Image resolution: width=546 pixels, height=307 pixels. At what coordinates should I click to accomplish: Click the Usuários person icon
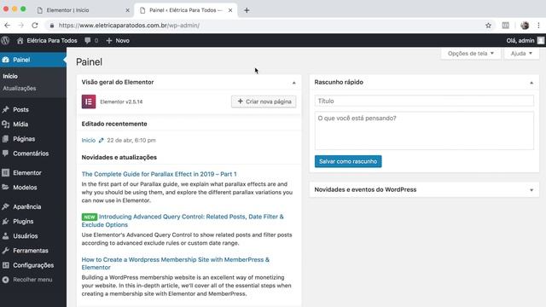point(6,236)
